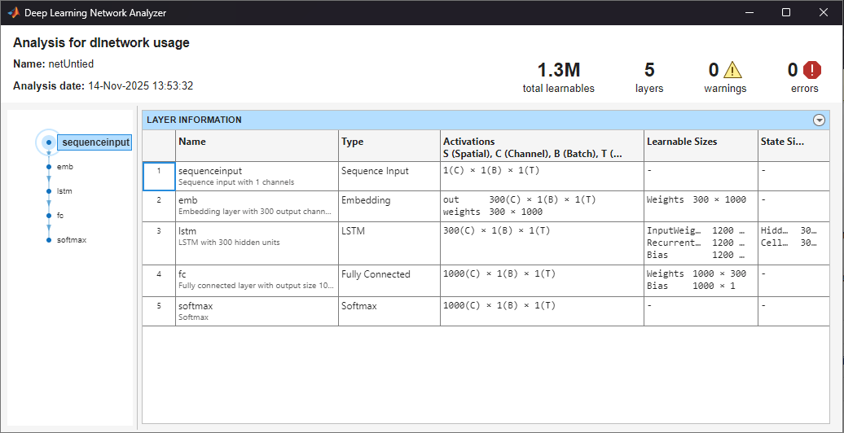Viewport: 844px width, 433px height.
Task: Select the sequenceinput node in the graph
Action: point(95,142)
